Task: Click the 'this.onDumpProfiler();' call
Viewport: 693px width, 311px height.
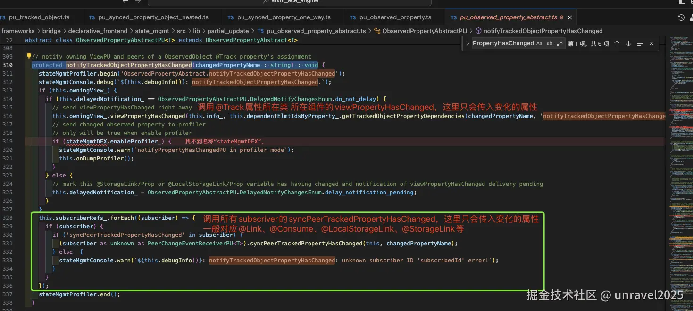Action: (96, 158)
